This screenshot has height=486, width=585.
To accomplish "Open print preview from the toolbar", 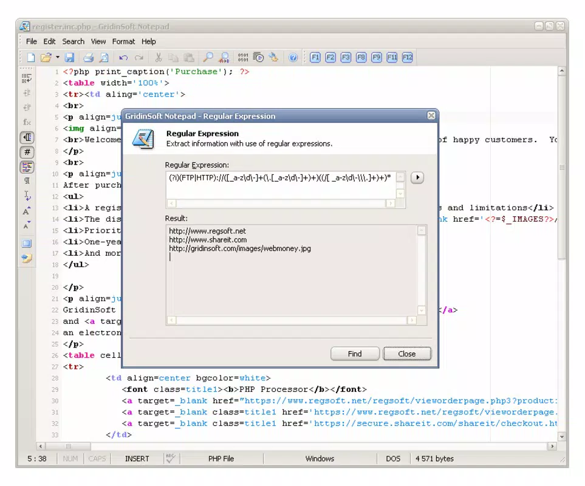I will tap(104, 58).
